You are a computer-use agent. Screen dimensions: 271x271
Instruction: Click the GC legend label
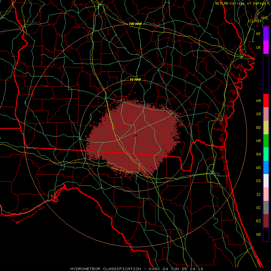(258, 208)
